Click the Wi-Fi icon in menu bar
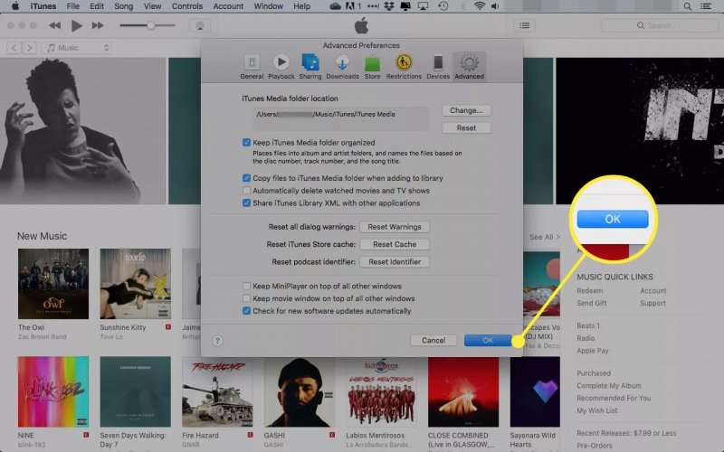The height and width of the screenshot is (452, 724). [480, 6]
